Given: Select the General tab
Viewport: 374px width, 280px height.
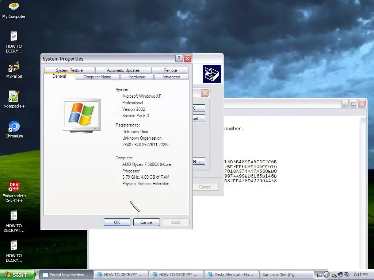Looking at the screenshot, I should point(59,76).
